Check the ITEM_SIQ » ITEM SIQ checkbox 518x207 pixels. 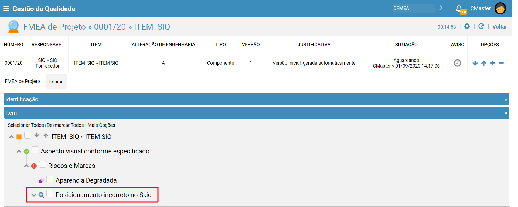click(x=28, y=135)
